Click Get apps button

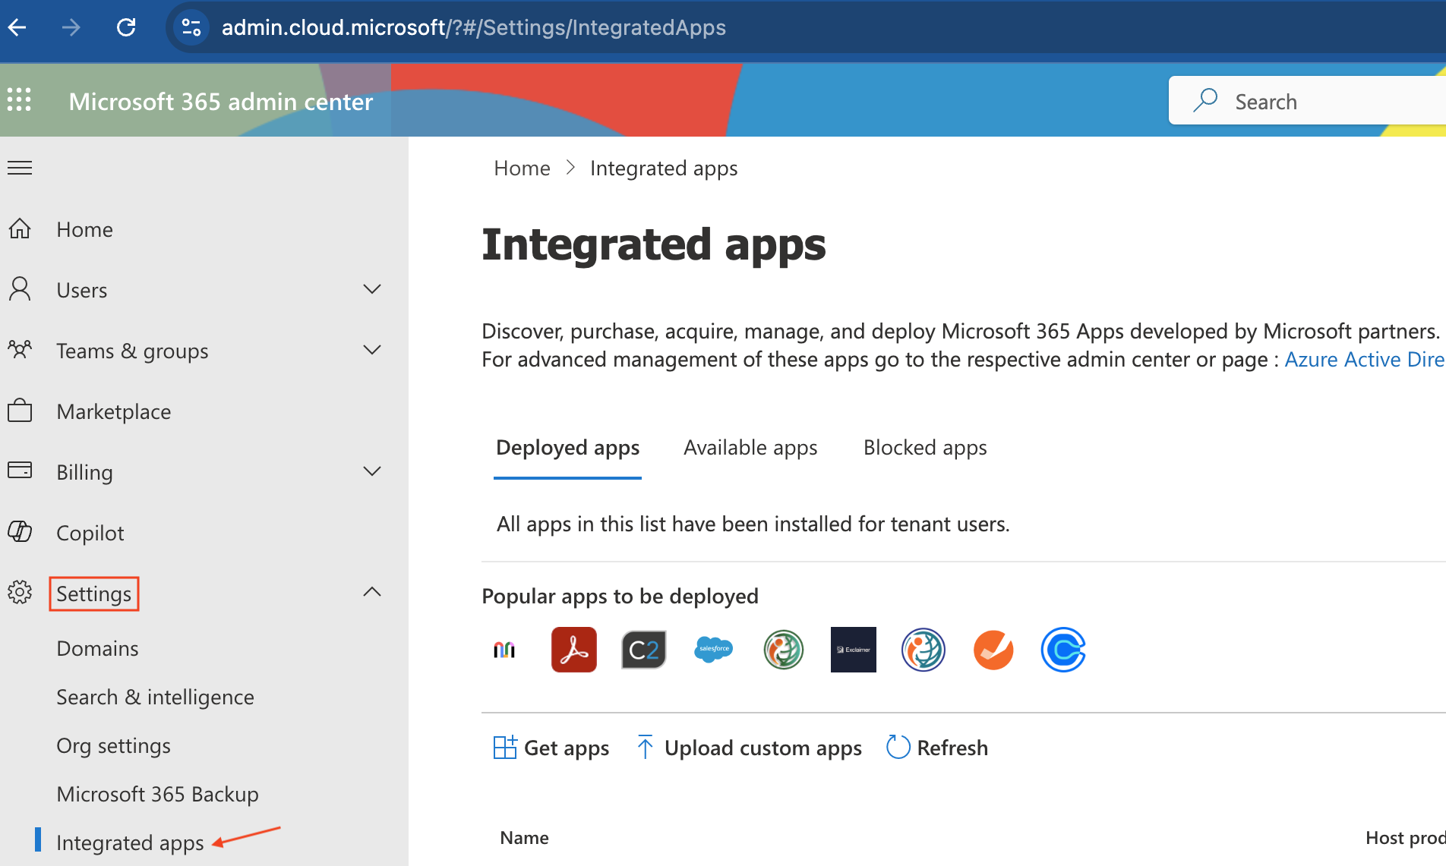[x=551, y=748]
